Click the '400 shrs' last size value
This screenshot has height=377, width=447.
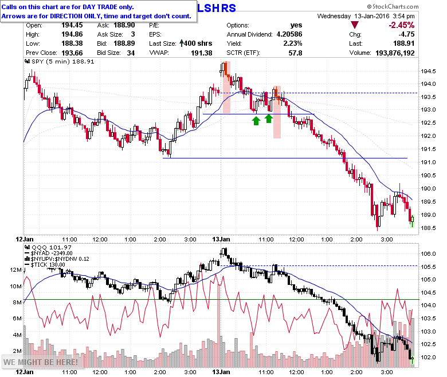198,43
